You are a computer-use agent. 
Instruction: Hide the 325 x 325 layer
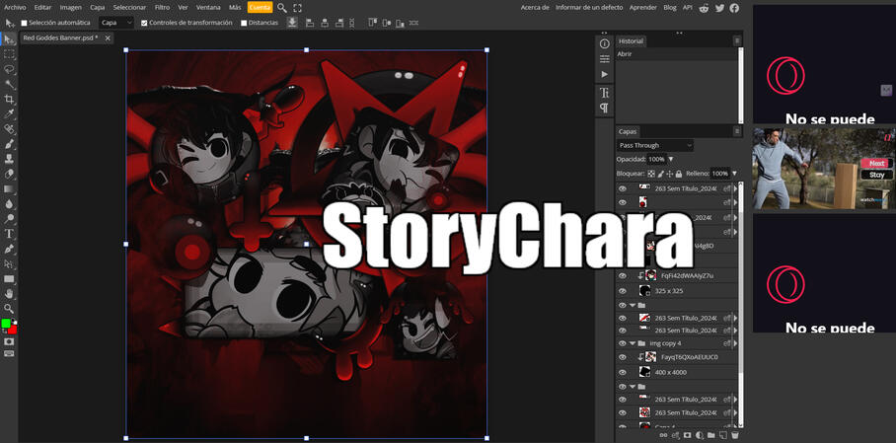tap(623, 291)
